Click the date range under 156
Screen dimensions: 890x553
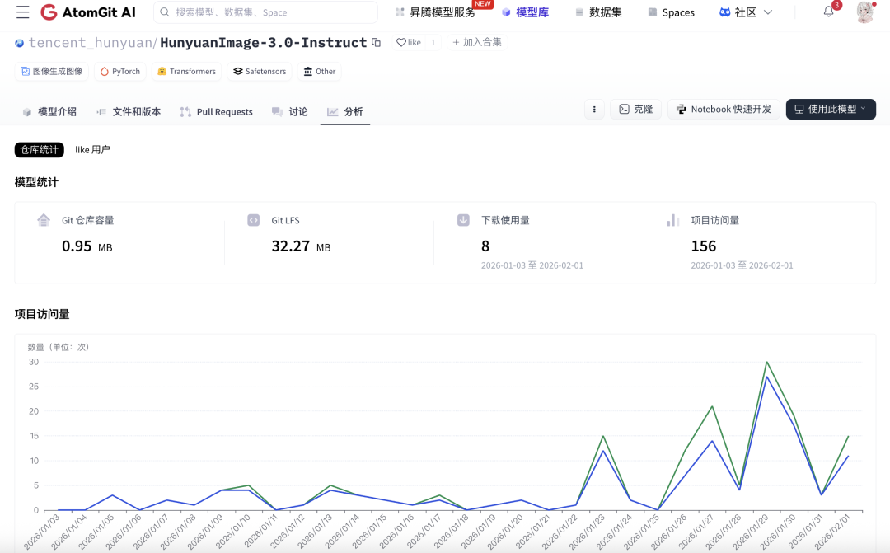[742, 265]
